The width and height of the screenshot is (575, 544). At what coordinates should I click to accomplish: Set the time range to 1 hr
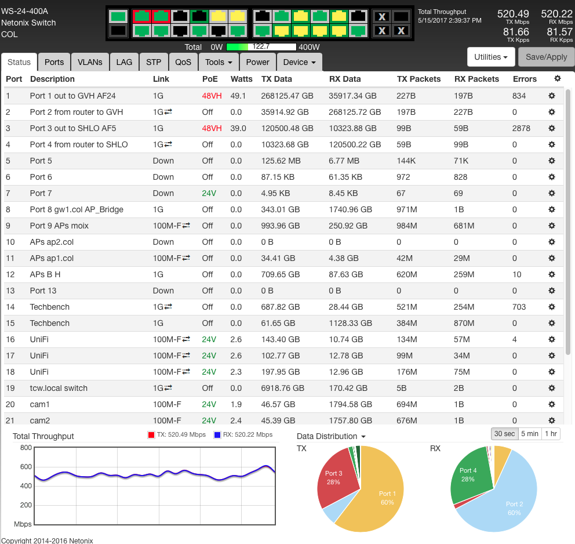click(x=551, y=434)
